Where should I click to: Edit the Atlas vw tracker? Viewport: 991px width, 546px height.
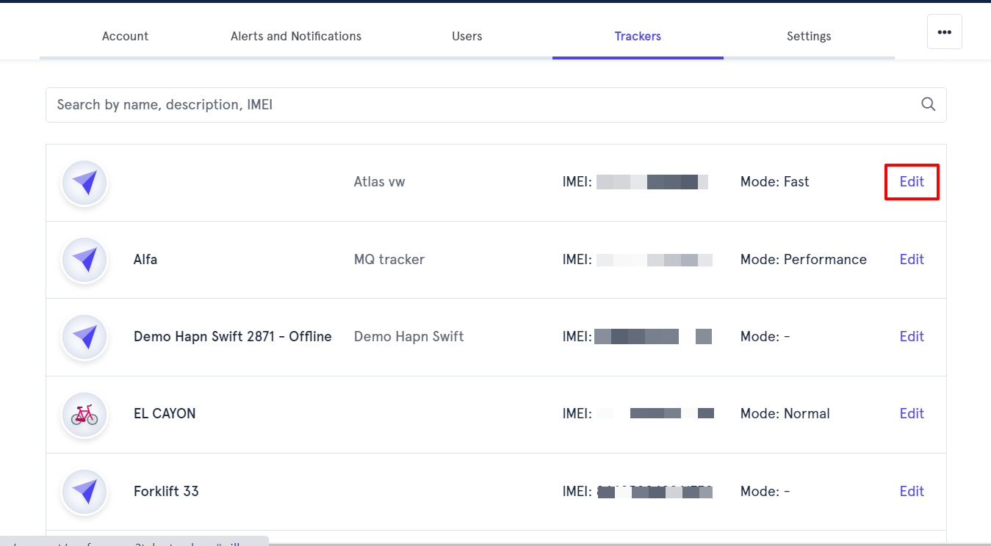click(x=912, y=181)
